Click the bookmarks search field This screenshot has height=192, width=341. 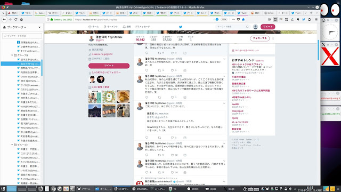coord(22,36)
